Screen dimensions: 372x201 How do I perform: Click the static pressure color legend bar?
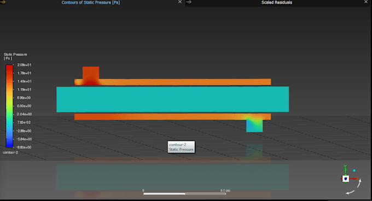(x=9, y=106)
